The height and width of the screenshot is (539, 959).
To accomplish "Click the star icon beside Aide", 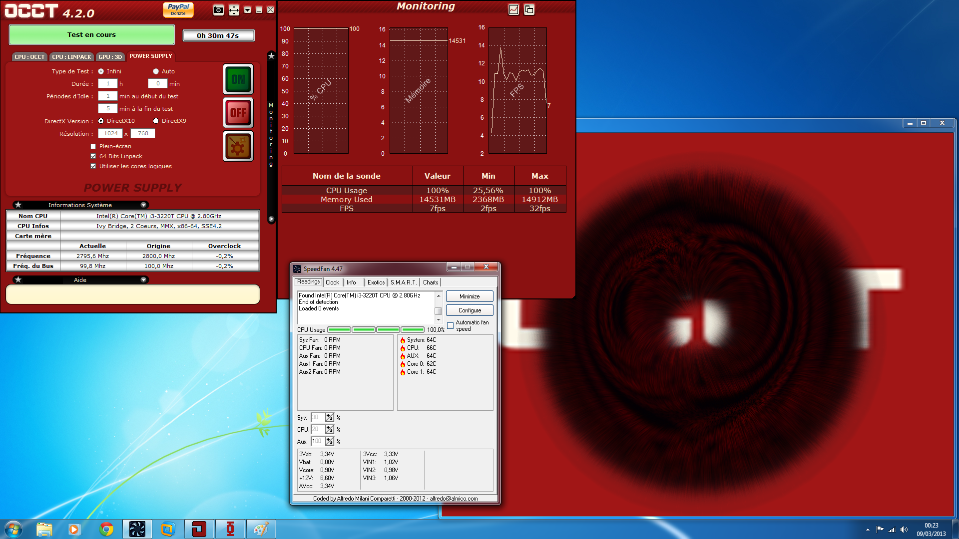I will 18,279.
